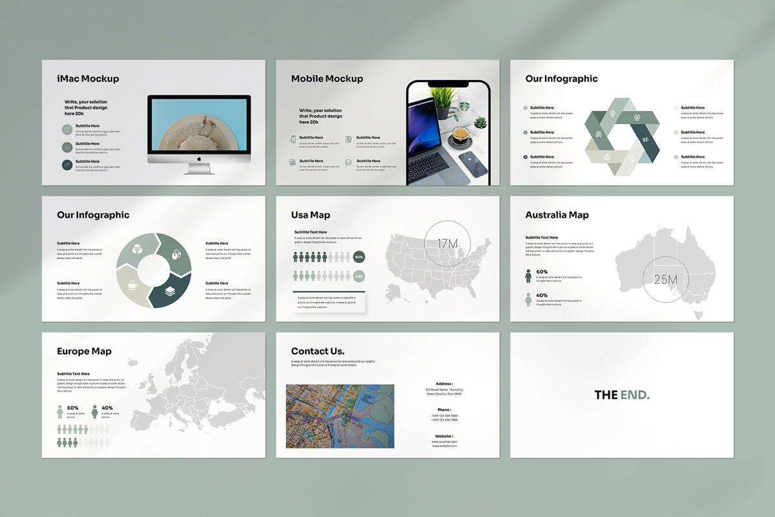Screen dimensions: 775x517
Task: Click the location pin icon in the hexagon infographic
Action: click(614, 114)
